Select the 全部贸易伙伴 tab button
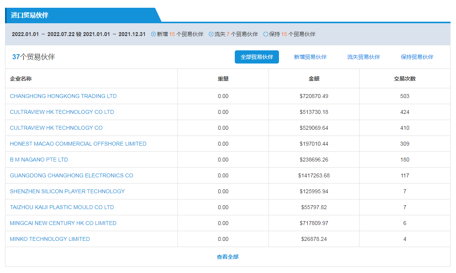This screenshot has height=273, width=456. click(x=257, y=57)
